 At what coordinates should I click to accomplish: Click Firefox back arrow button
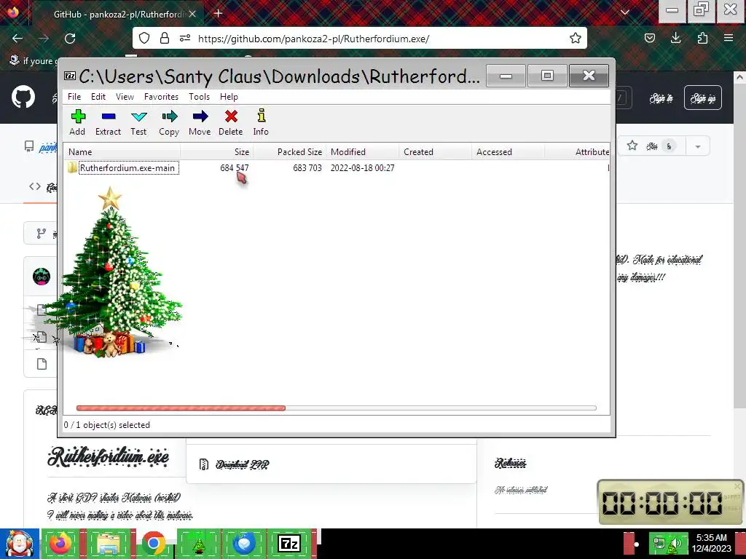click(x=17, y=39)
